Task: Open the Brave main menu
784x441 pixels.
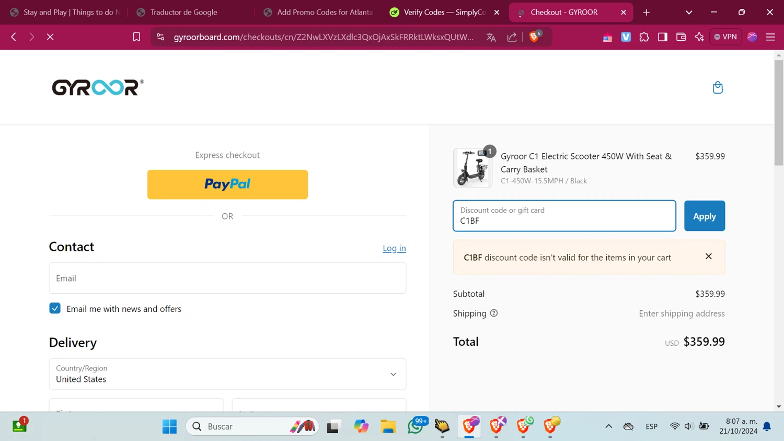Action: (x=770, y=37)
